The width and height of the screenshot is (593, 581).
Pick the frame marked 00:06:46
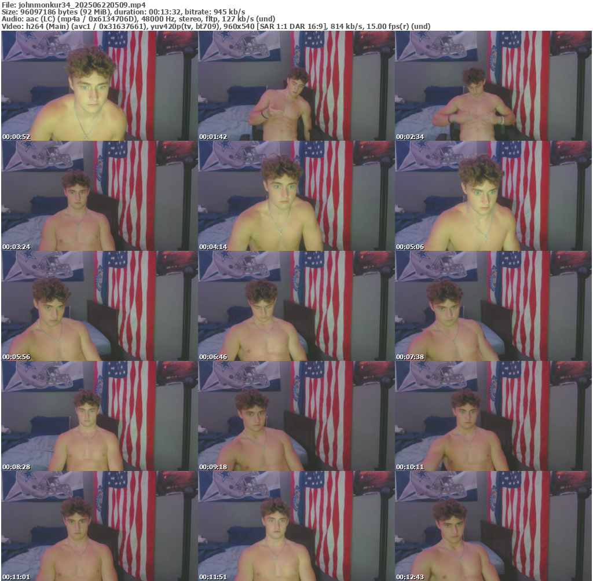pos(296,306)
